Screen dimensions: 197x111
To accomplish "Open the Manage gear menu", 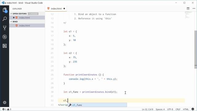I will (5, 102).
